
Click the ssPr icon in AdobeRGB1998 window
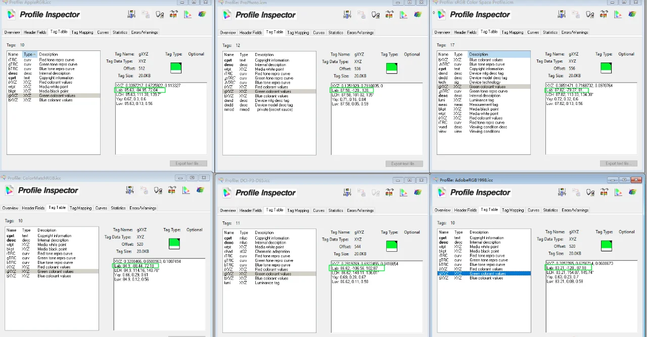point(562,193)
